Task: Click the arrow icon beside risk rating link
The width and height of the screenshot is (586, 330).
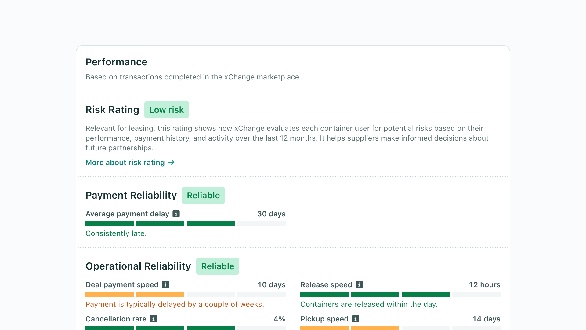Action: pyautogui.click(x=172, y=162)
